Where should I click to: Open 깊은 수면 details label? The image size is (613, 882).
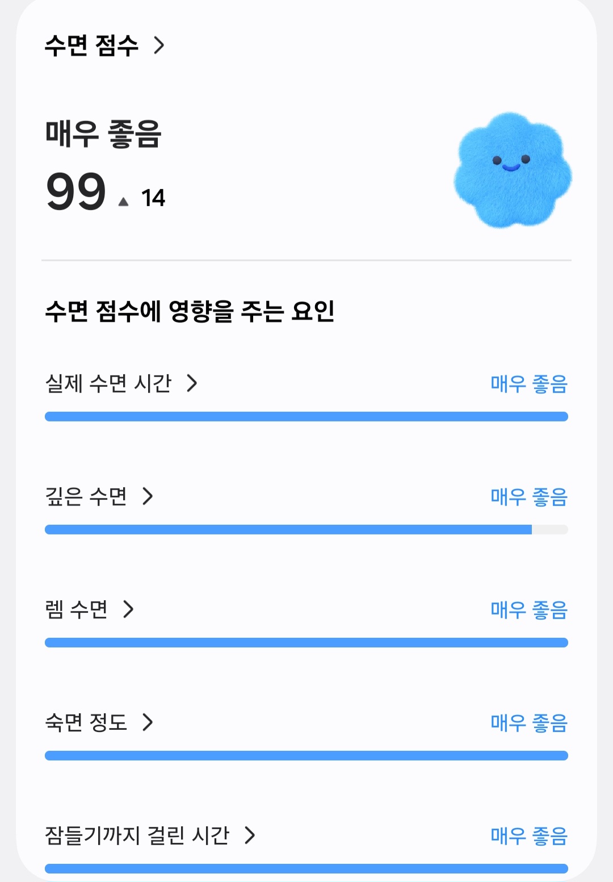(86, 496)
